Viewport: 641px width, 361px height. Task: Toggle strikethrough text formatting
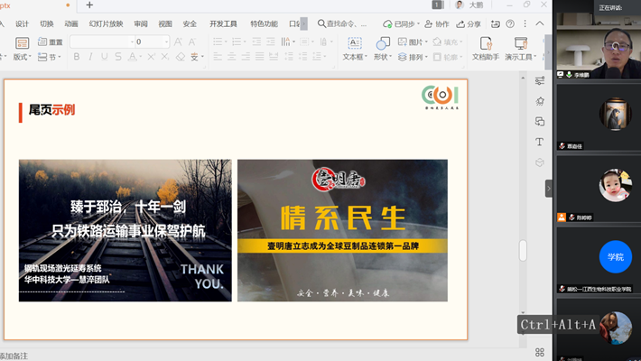point(120,57)
